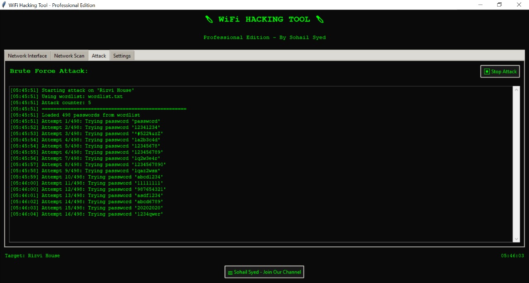Click the 'Loaded 498 passwords from wordlist' log line
Screen dimensions: 529x283
pyautogui.click(x=75, y=115)
